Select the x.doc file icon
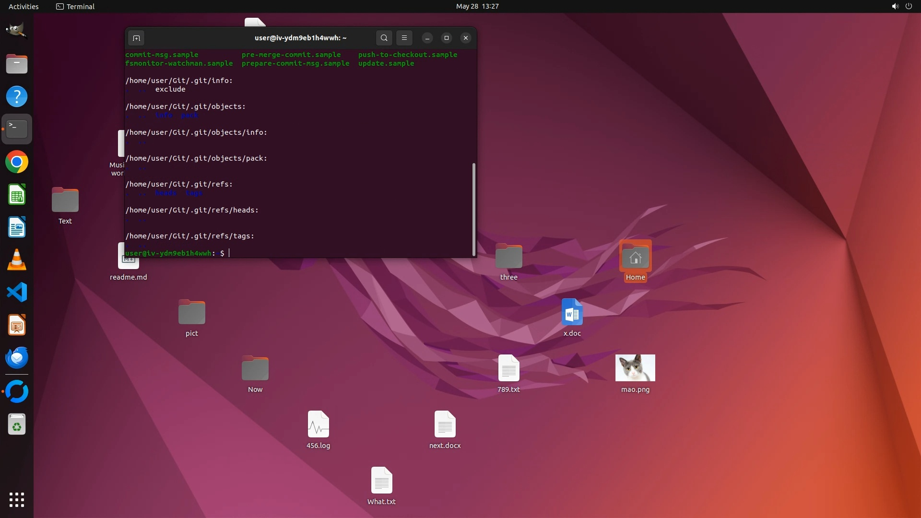Screen dimensions: 921x518 [572, 312]
